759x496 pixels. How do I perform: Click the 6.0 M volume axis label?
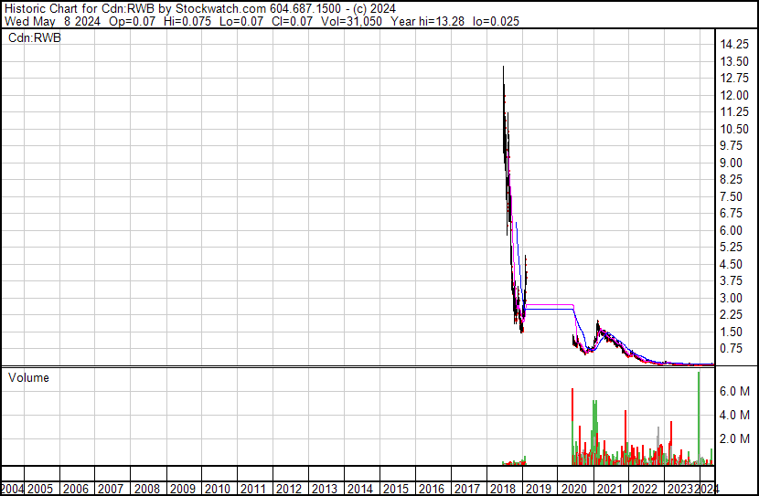734,391
